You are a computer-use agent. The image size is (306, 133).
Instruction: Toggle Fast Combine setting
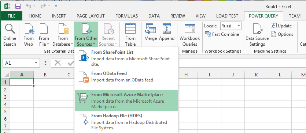[222, 34]
